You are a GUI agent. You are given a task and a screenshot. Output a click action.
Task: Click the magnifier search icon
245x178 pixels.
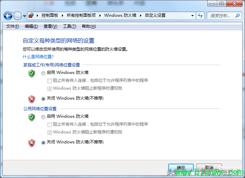[237, 15]
